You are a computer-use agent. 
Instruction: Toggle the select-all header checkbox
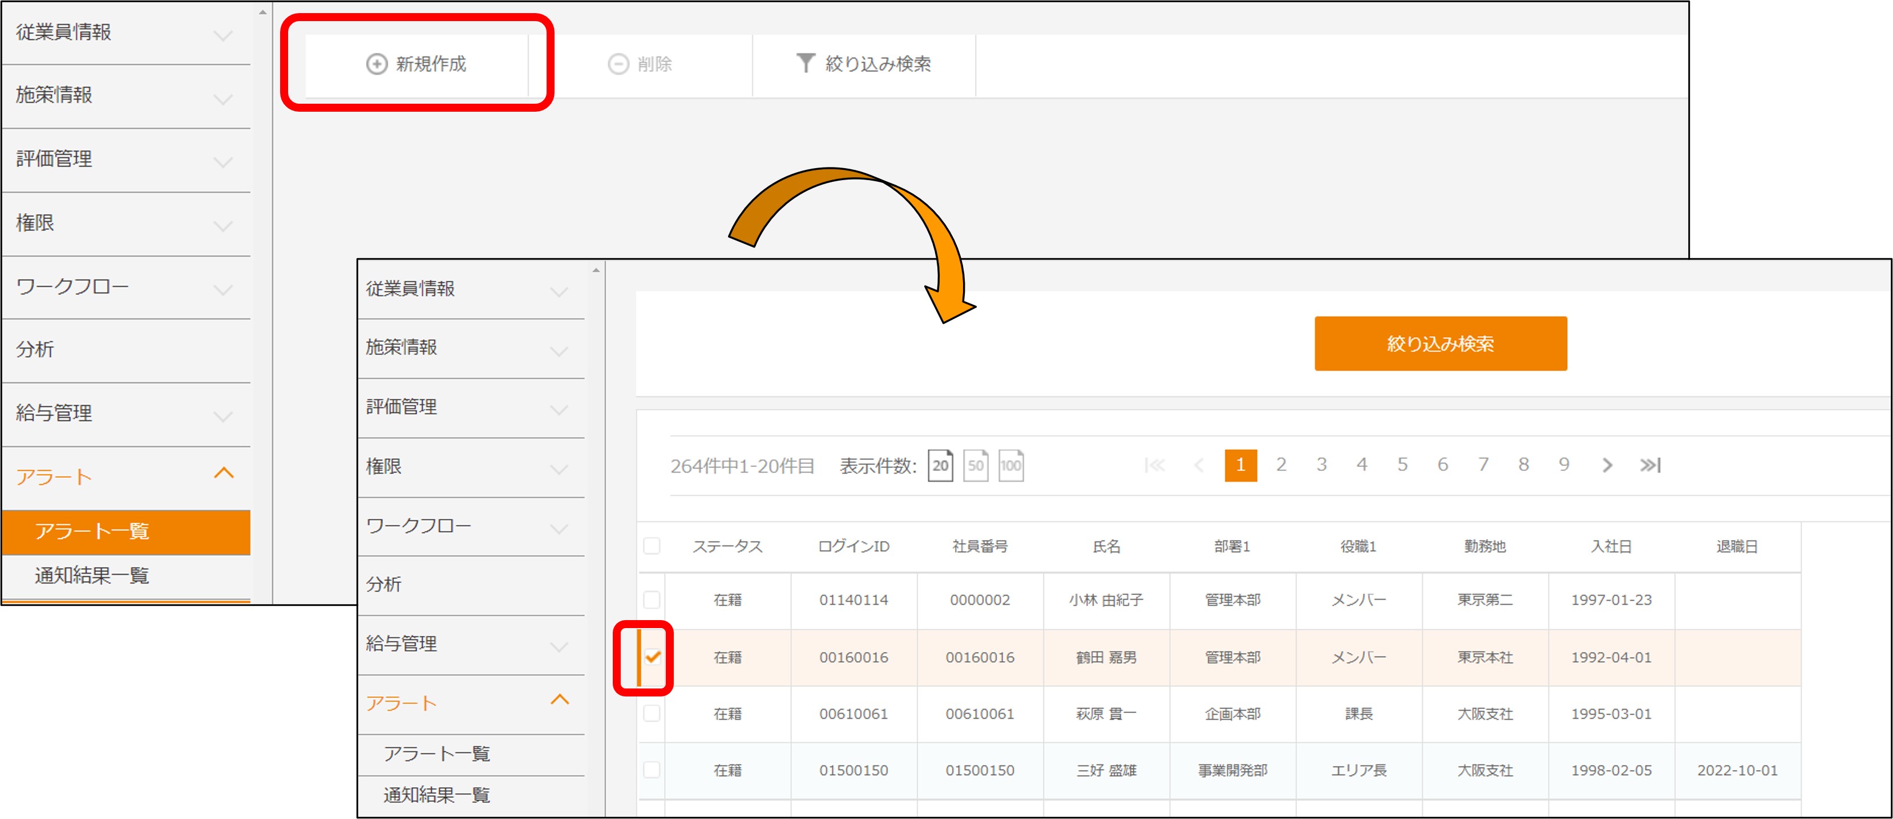pos(651,546)
